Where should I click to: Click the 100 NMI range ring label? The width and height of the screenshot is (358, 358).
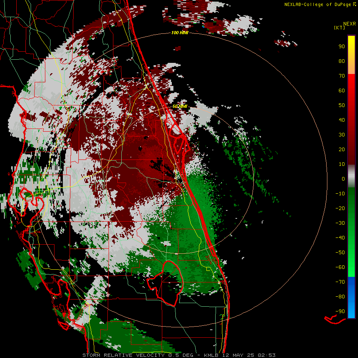180,33
